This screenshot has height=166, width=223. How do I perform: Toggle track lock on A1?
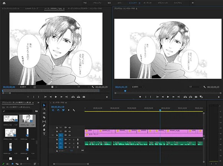57,140
